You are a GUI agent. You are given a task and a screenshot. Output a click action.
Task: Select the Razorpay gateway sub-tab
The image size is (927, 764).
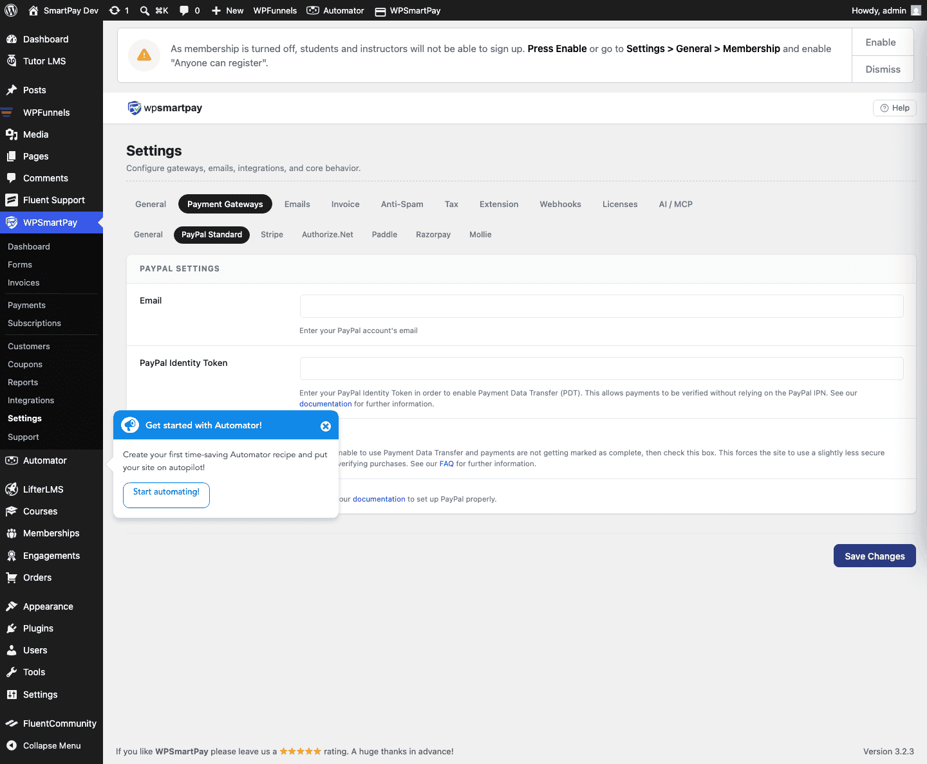[433, 235]
